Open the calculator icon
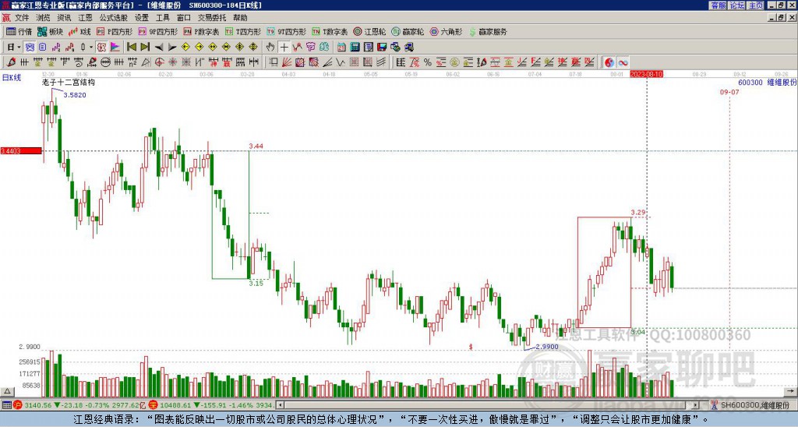This screenshot has width=798, height=427. (355, 48)
